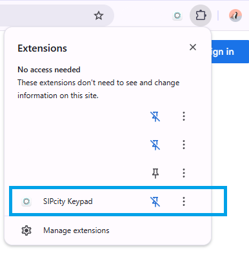
Task: Open more options for the unpinned third extension
Action: (184, 173)
